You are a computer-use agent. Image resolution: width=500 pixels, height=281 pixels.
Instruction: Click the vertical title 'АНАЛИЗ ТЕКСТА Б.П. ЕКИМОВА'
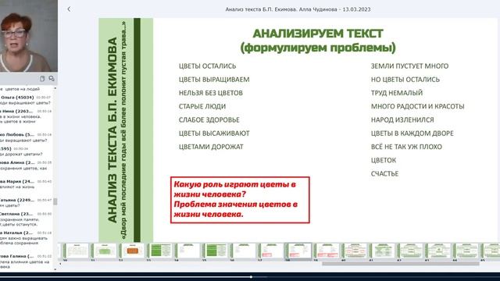[x=112, y=130]
